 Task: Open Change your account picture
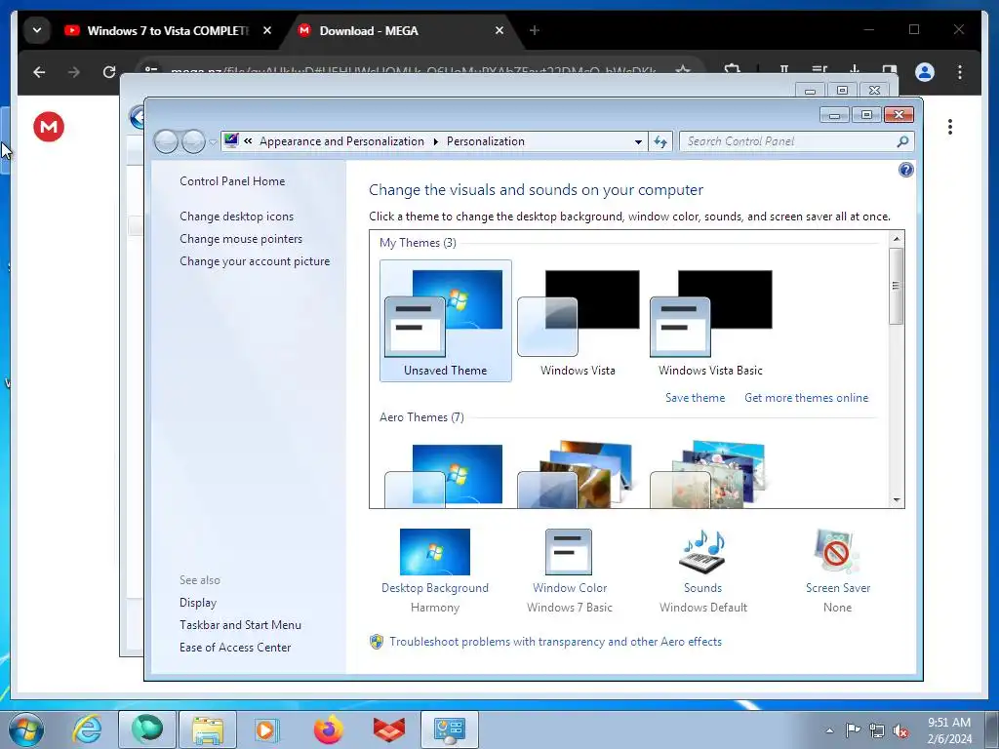coord(255,261)
